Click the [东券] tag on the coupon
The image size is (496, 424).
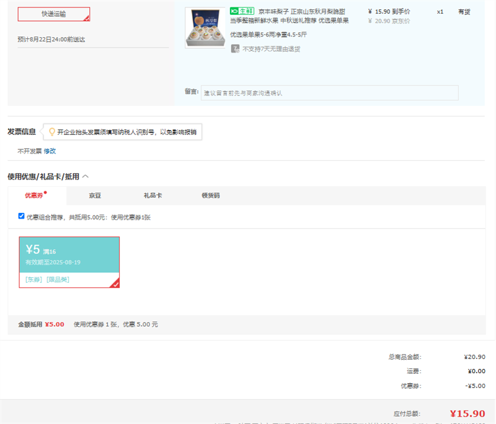click(x=33, y=280)
